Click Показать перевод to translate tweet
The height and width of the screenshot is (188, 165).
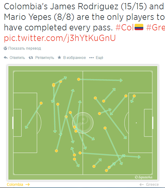click(x=25, y=48)
